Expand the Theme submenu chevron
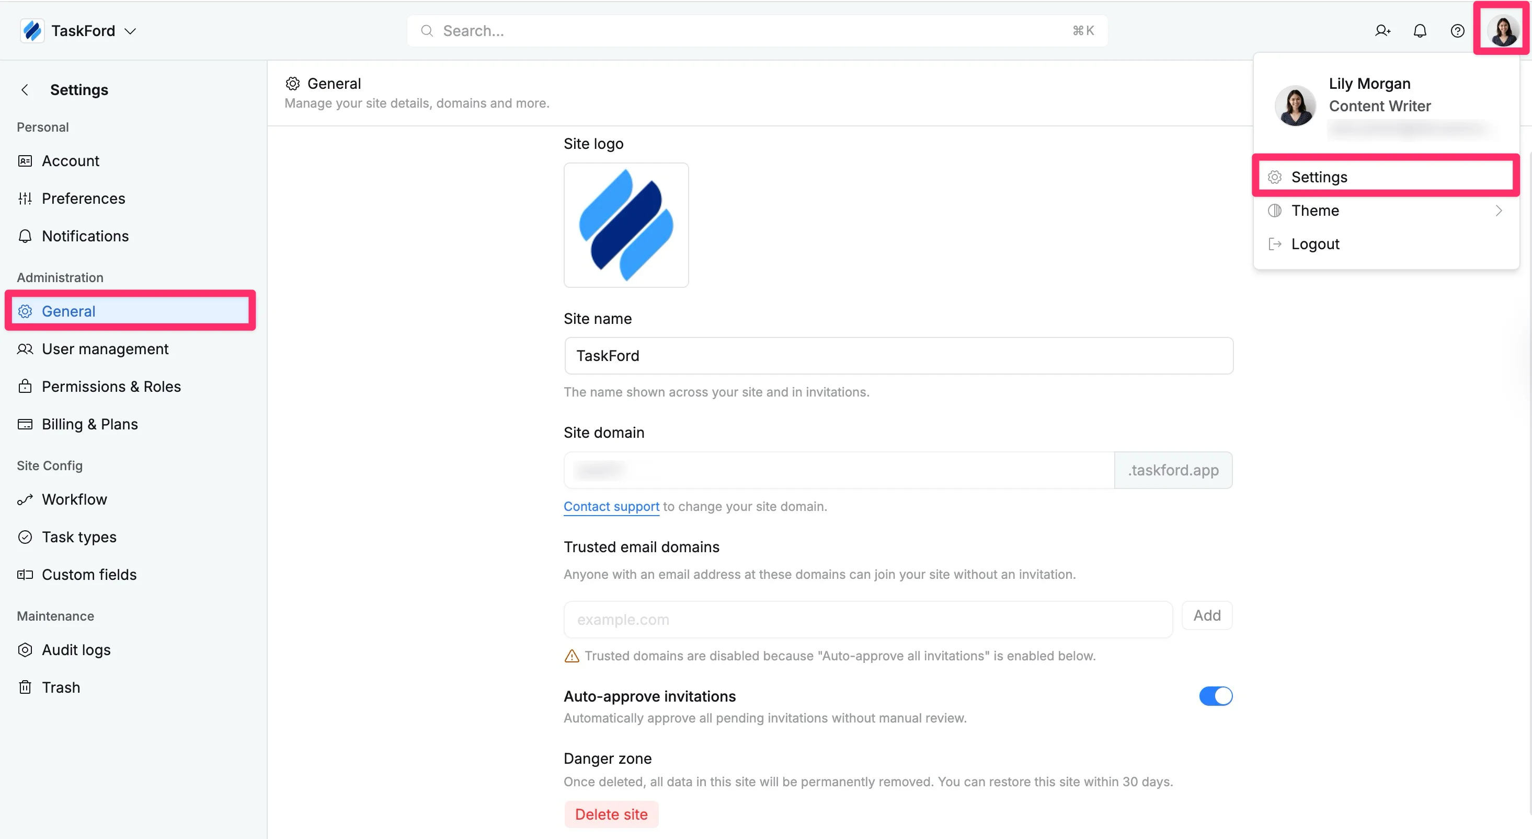Viewport: 1532px width, 839px height. [1498, 211]
